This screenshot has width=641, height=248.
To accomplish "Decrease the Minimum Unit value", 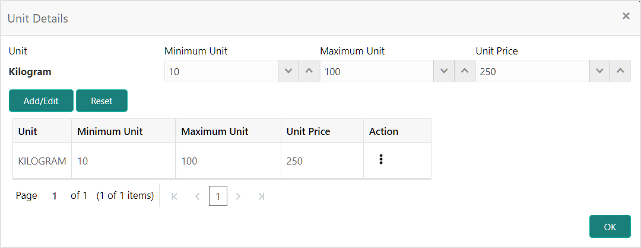I will tap(288, 72).
